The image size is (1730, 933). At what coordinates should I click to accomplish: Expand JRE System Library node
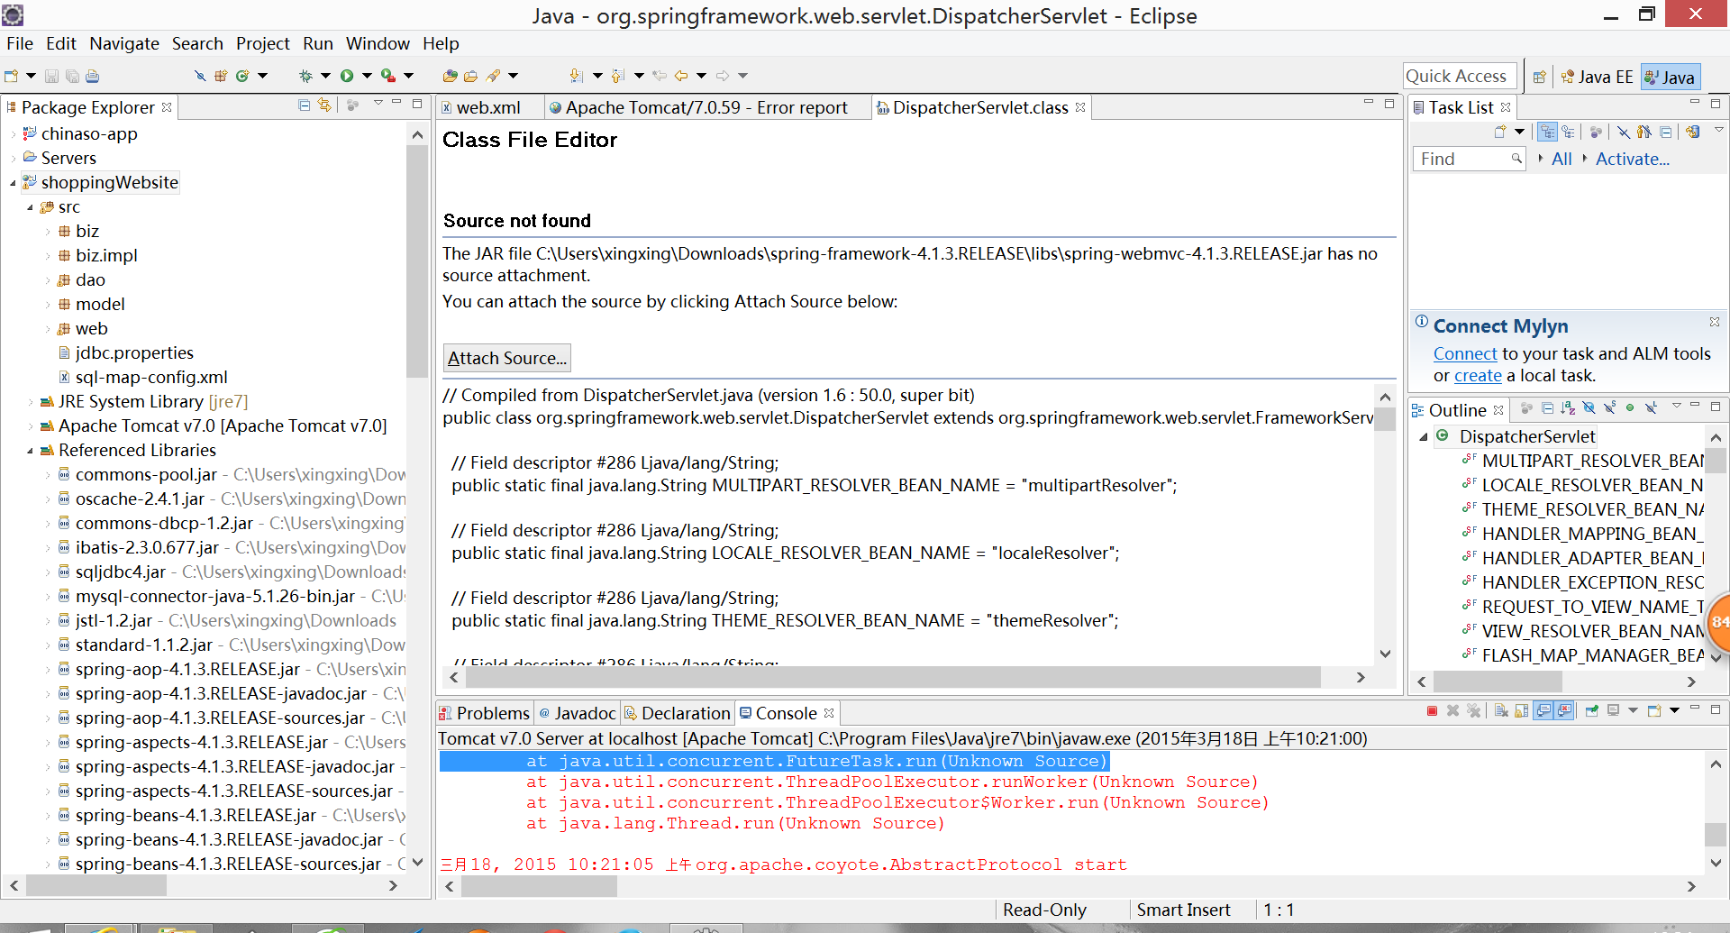pyautogui.click(x=30, y=402)
